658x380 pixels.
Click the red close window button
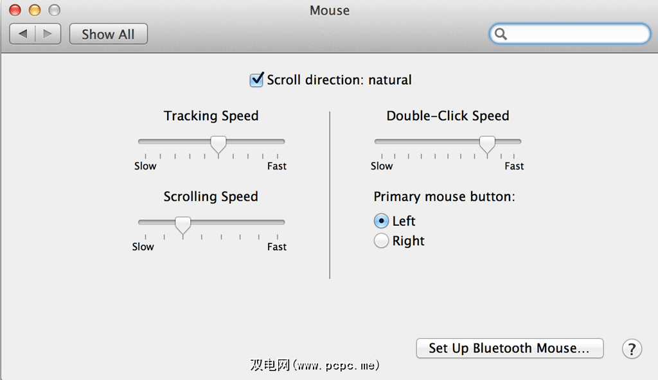point(15,10)
